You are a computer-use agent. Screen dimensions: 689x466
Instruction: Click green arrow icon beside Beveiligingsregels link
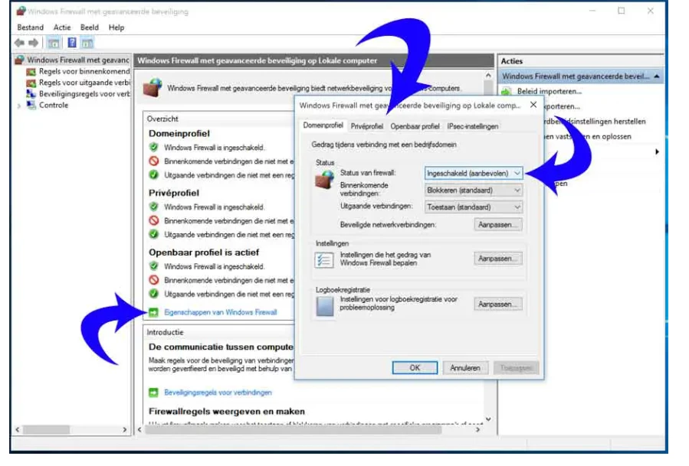(153, 393)
